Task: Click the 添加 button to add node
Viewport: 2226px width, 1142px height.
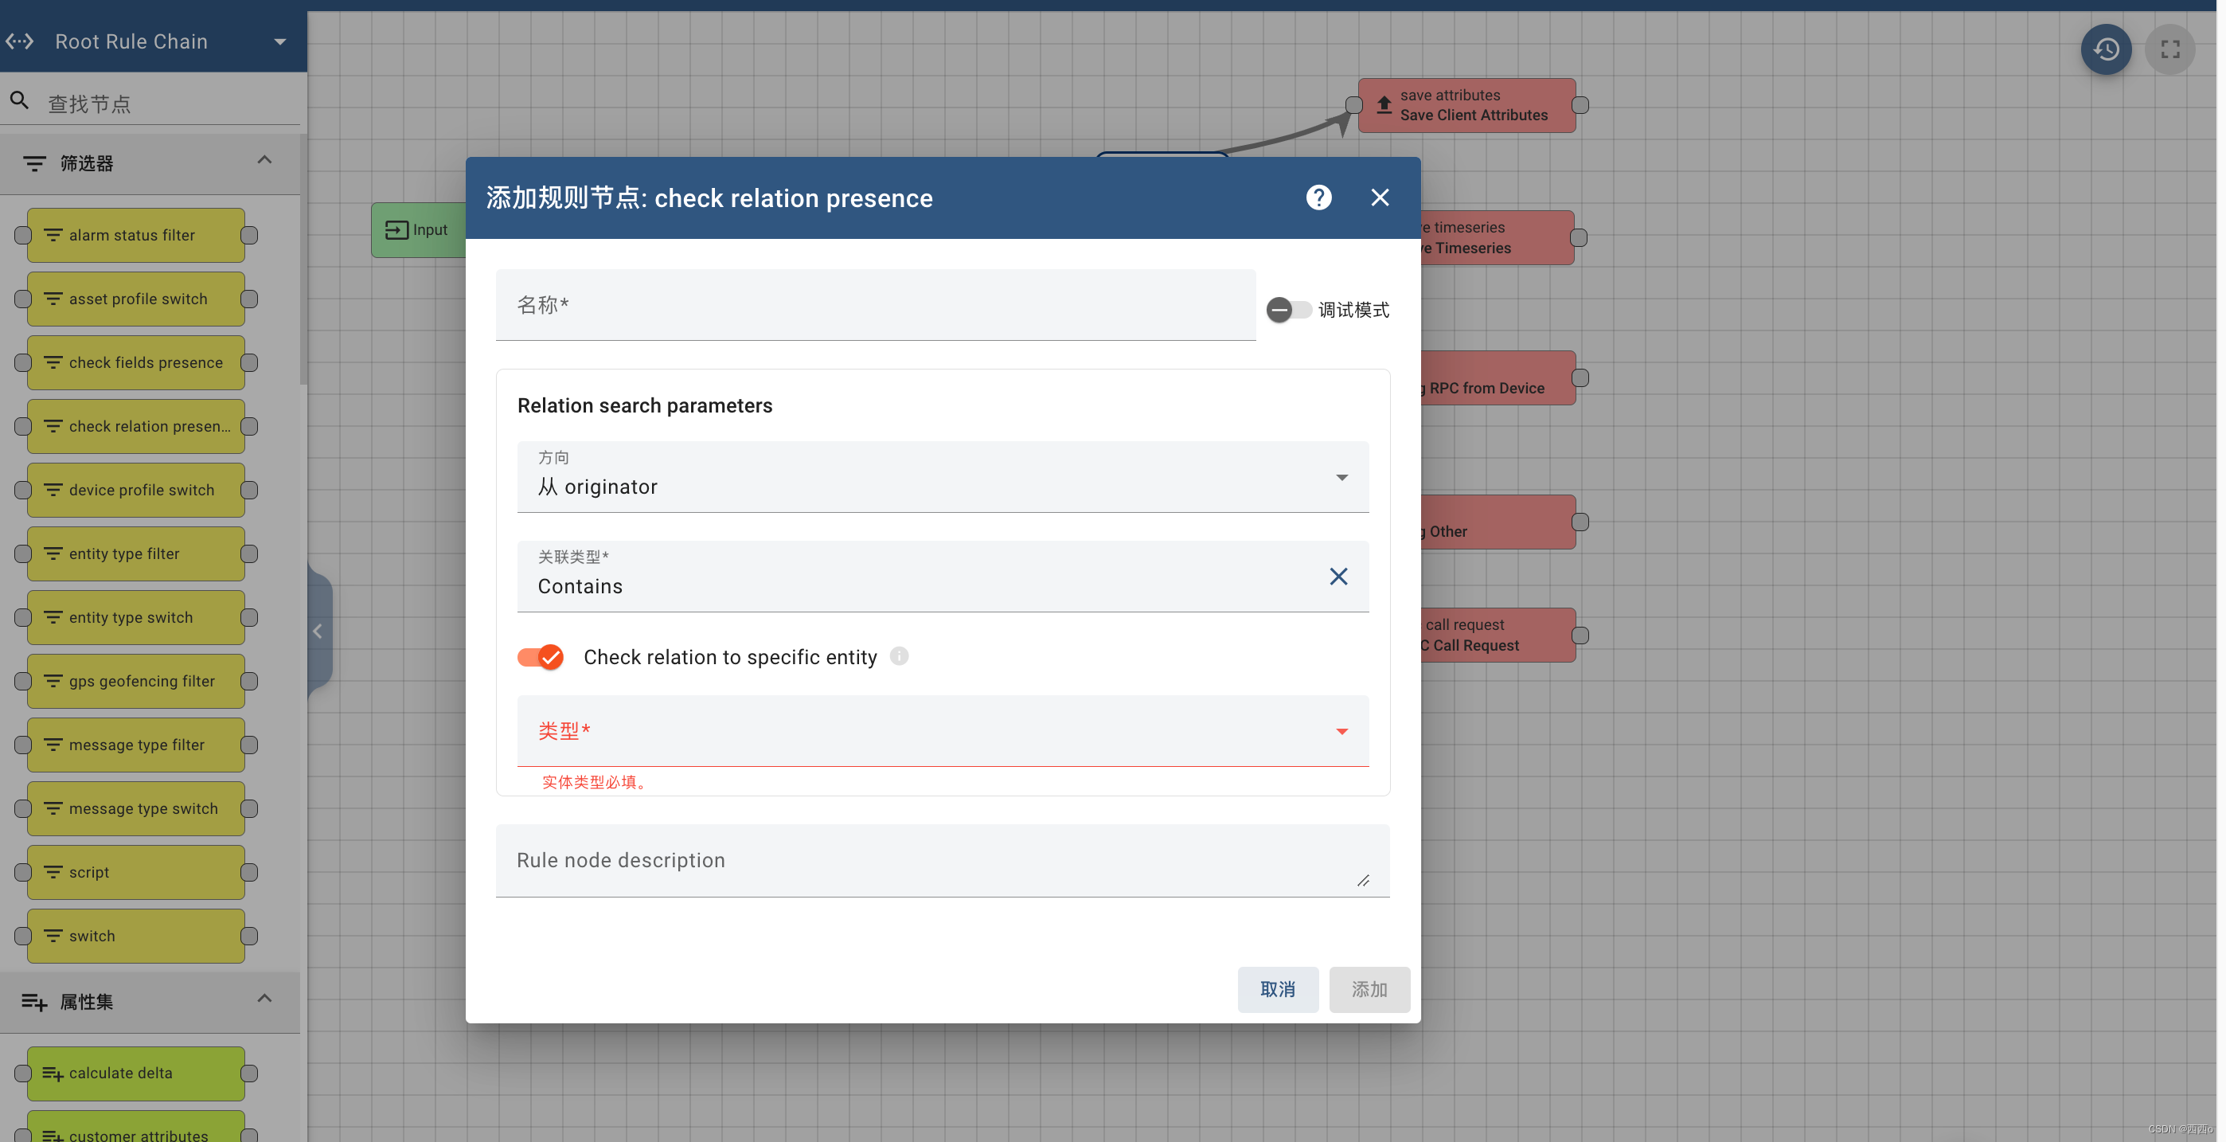Action: click(1369, 989)
